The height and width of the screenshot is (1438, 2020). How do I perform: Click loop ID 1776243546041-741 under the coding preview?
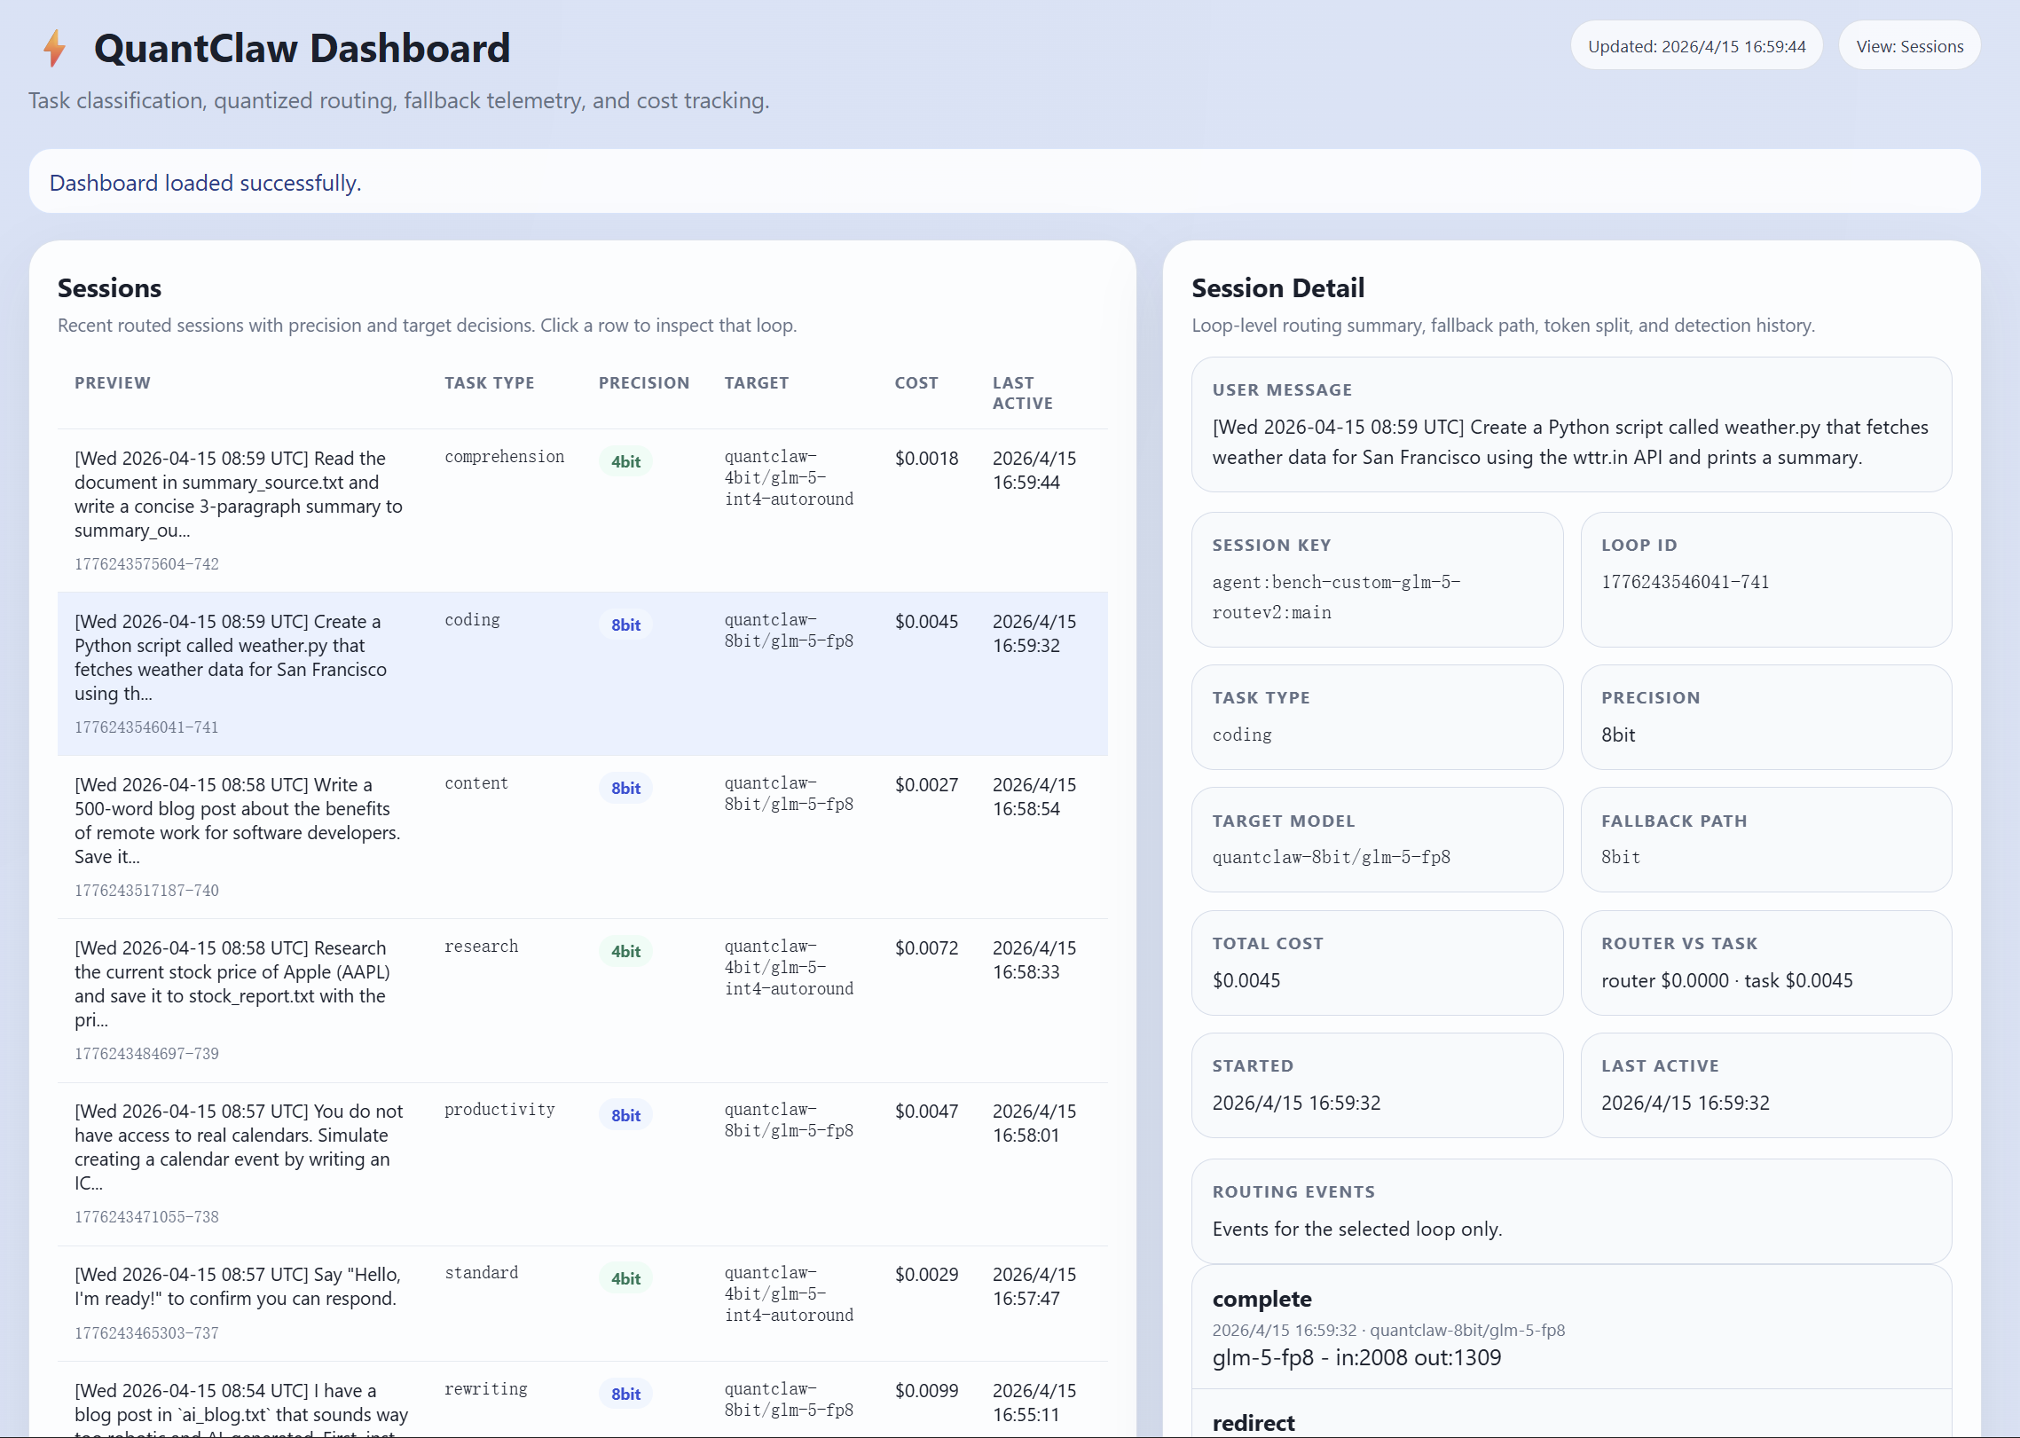[x=146, y=727]
